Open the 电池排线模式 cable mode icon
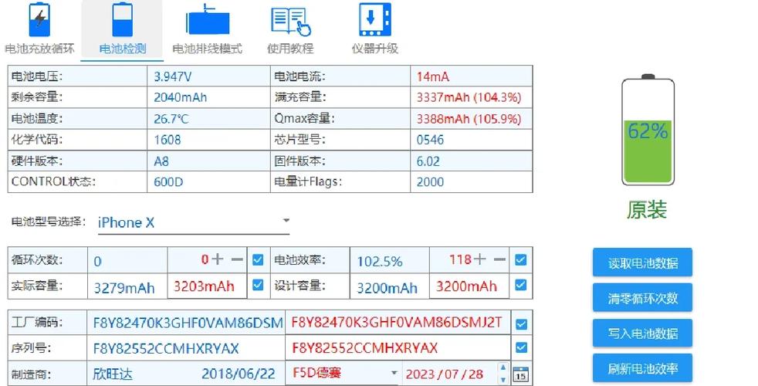Image resolution: width=758 pixels, height=386 pixels. click(208, 20)
